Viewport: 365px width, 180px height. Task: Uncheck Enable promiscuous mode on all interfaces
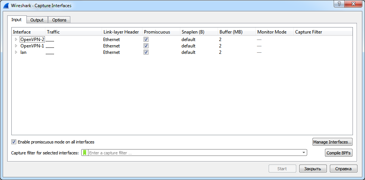tap(14, 142)
